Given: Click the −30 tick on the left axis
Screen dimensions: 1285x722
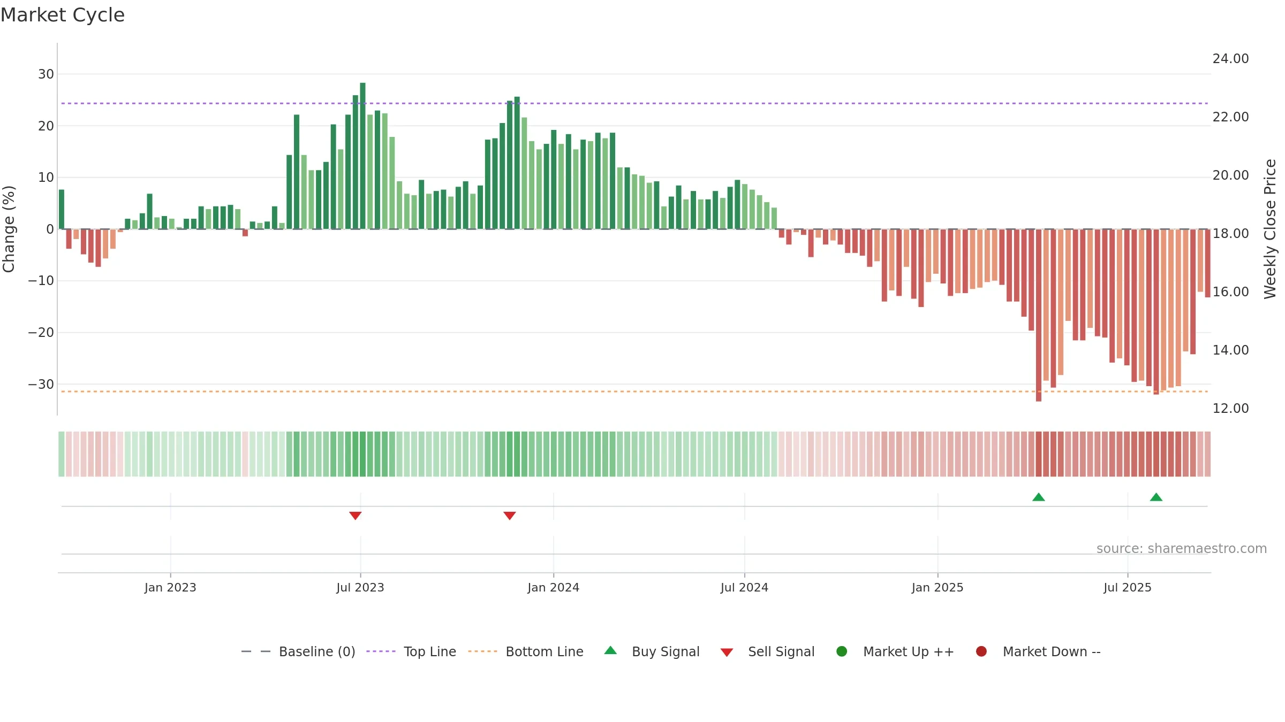Looking at the screenshot, I should (x=41, y=385).
